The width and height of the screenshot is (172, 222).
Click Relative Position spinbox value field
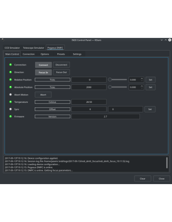[x=135, y=80]
